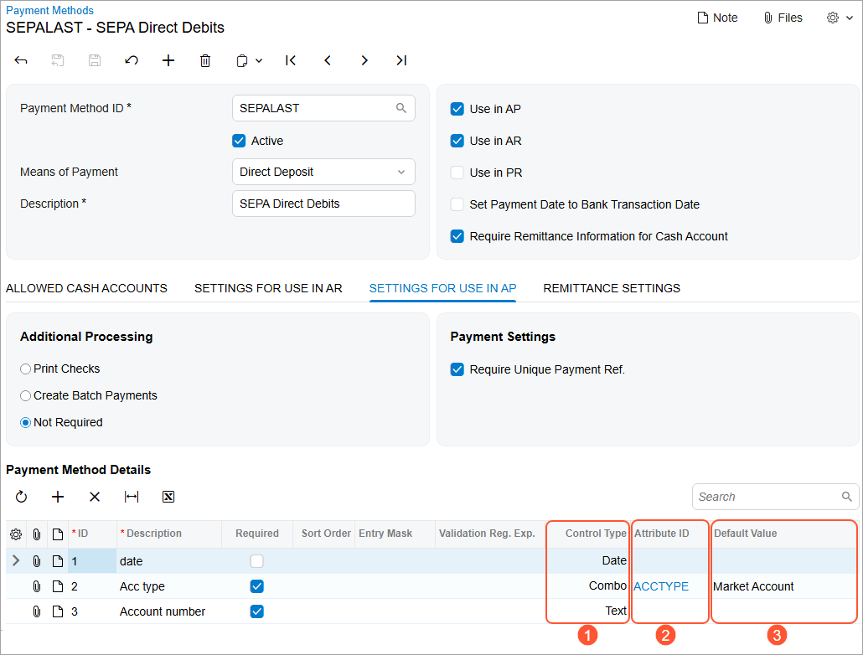The image size is (863, 655).
Task: Open the settings gear menu at top right
Action: 840,18
